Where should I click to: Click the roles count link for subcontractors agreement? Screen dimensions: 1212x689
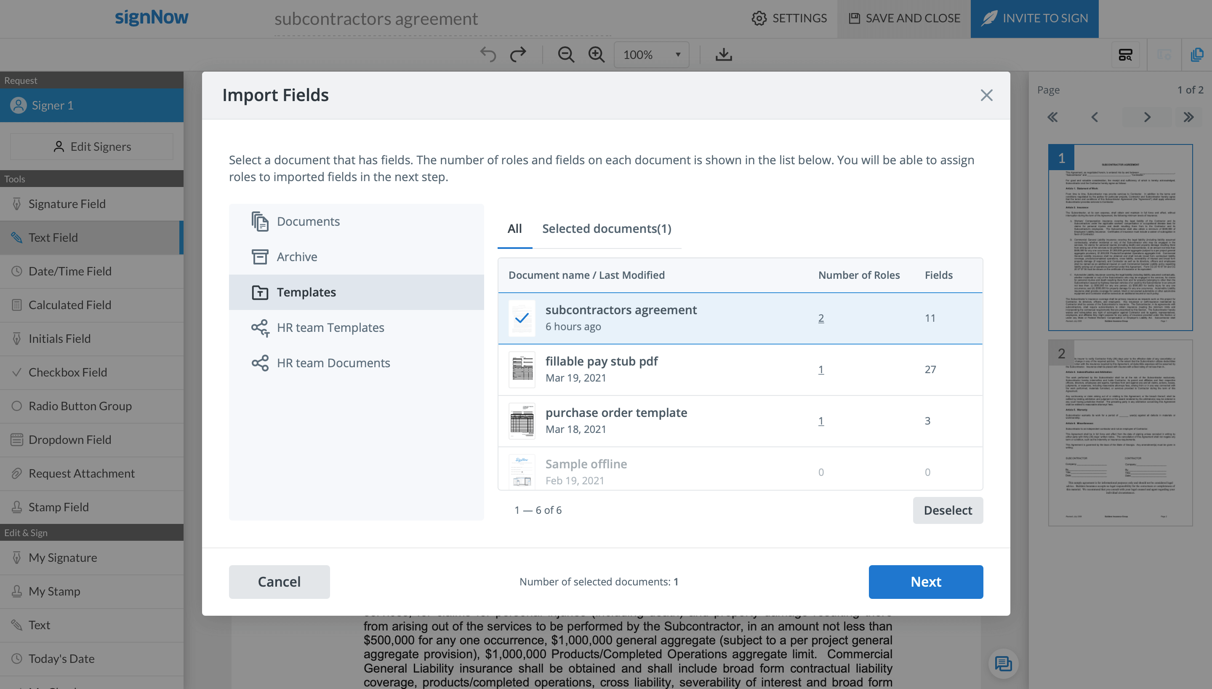pyautogui.click(x=821, y=318)
